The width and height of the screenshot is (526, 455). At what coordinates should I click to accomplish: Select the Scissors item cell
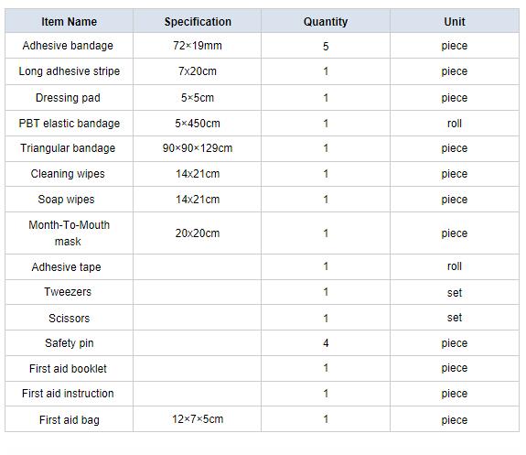tap(70, 318)
